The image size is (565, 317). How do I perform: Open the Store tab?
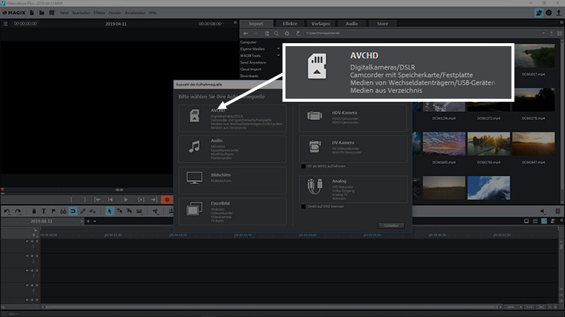[x=383, y=23]
